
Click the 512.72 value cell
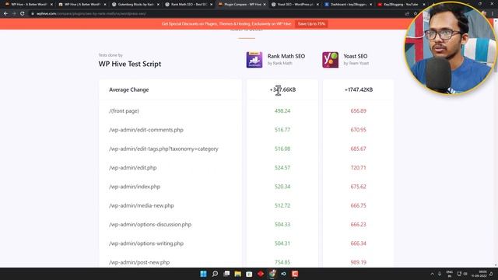tap(282, 205)
